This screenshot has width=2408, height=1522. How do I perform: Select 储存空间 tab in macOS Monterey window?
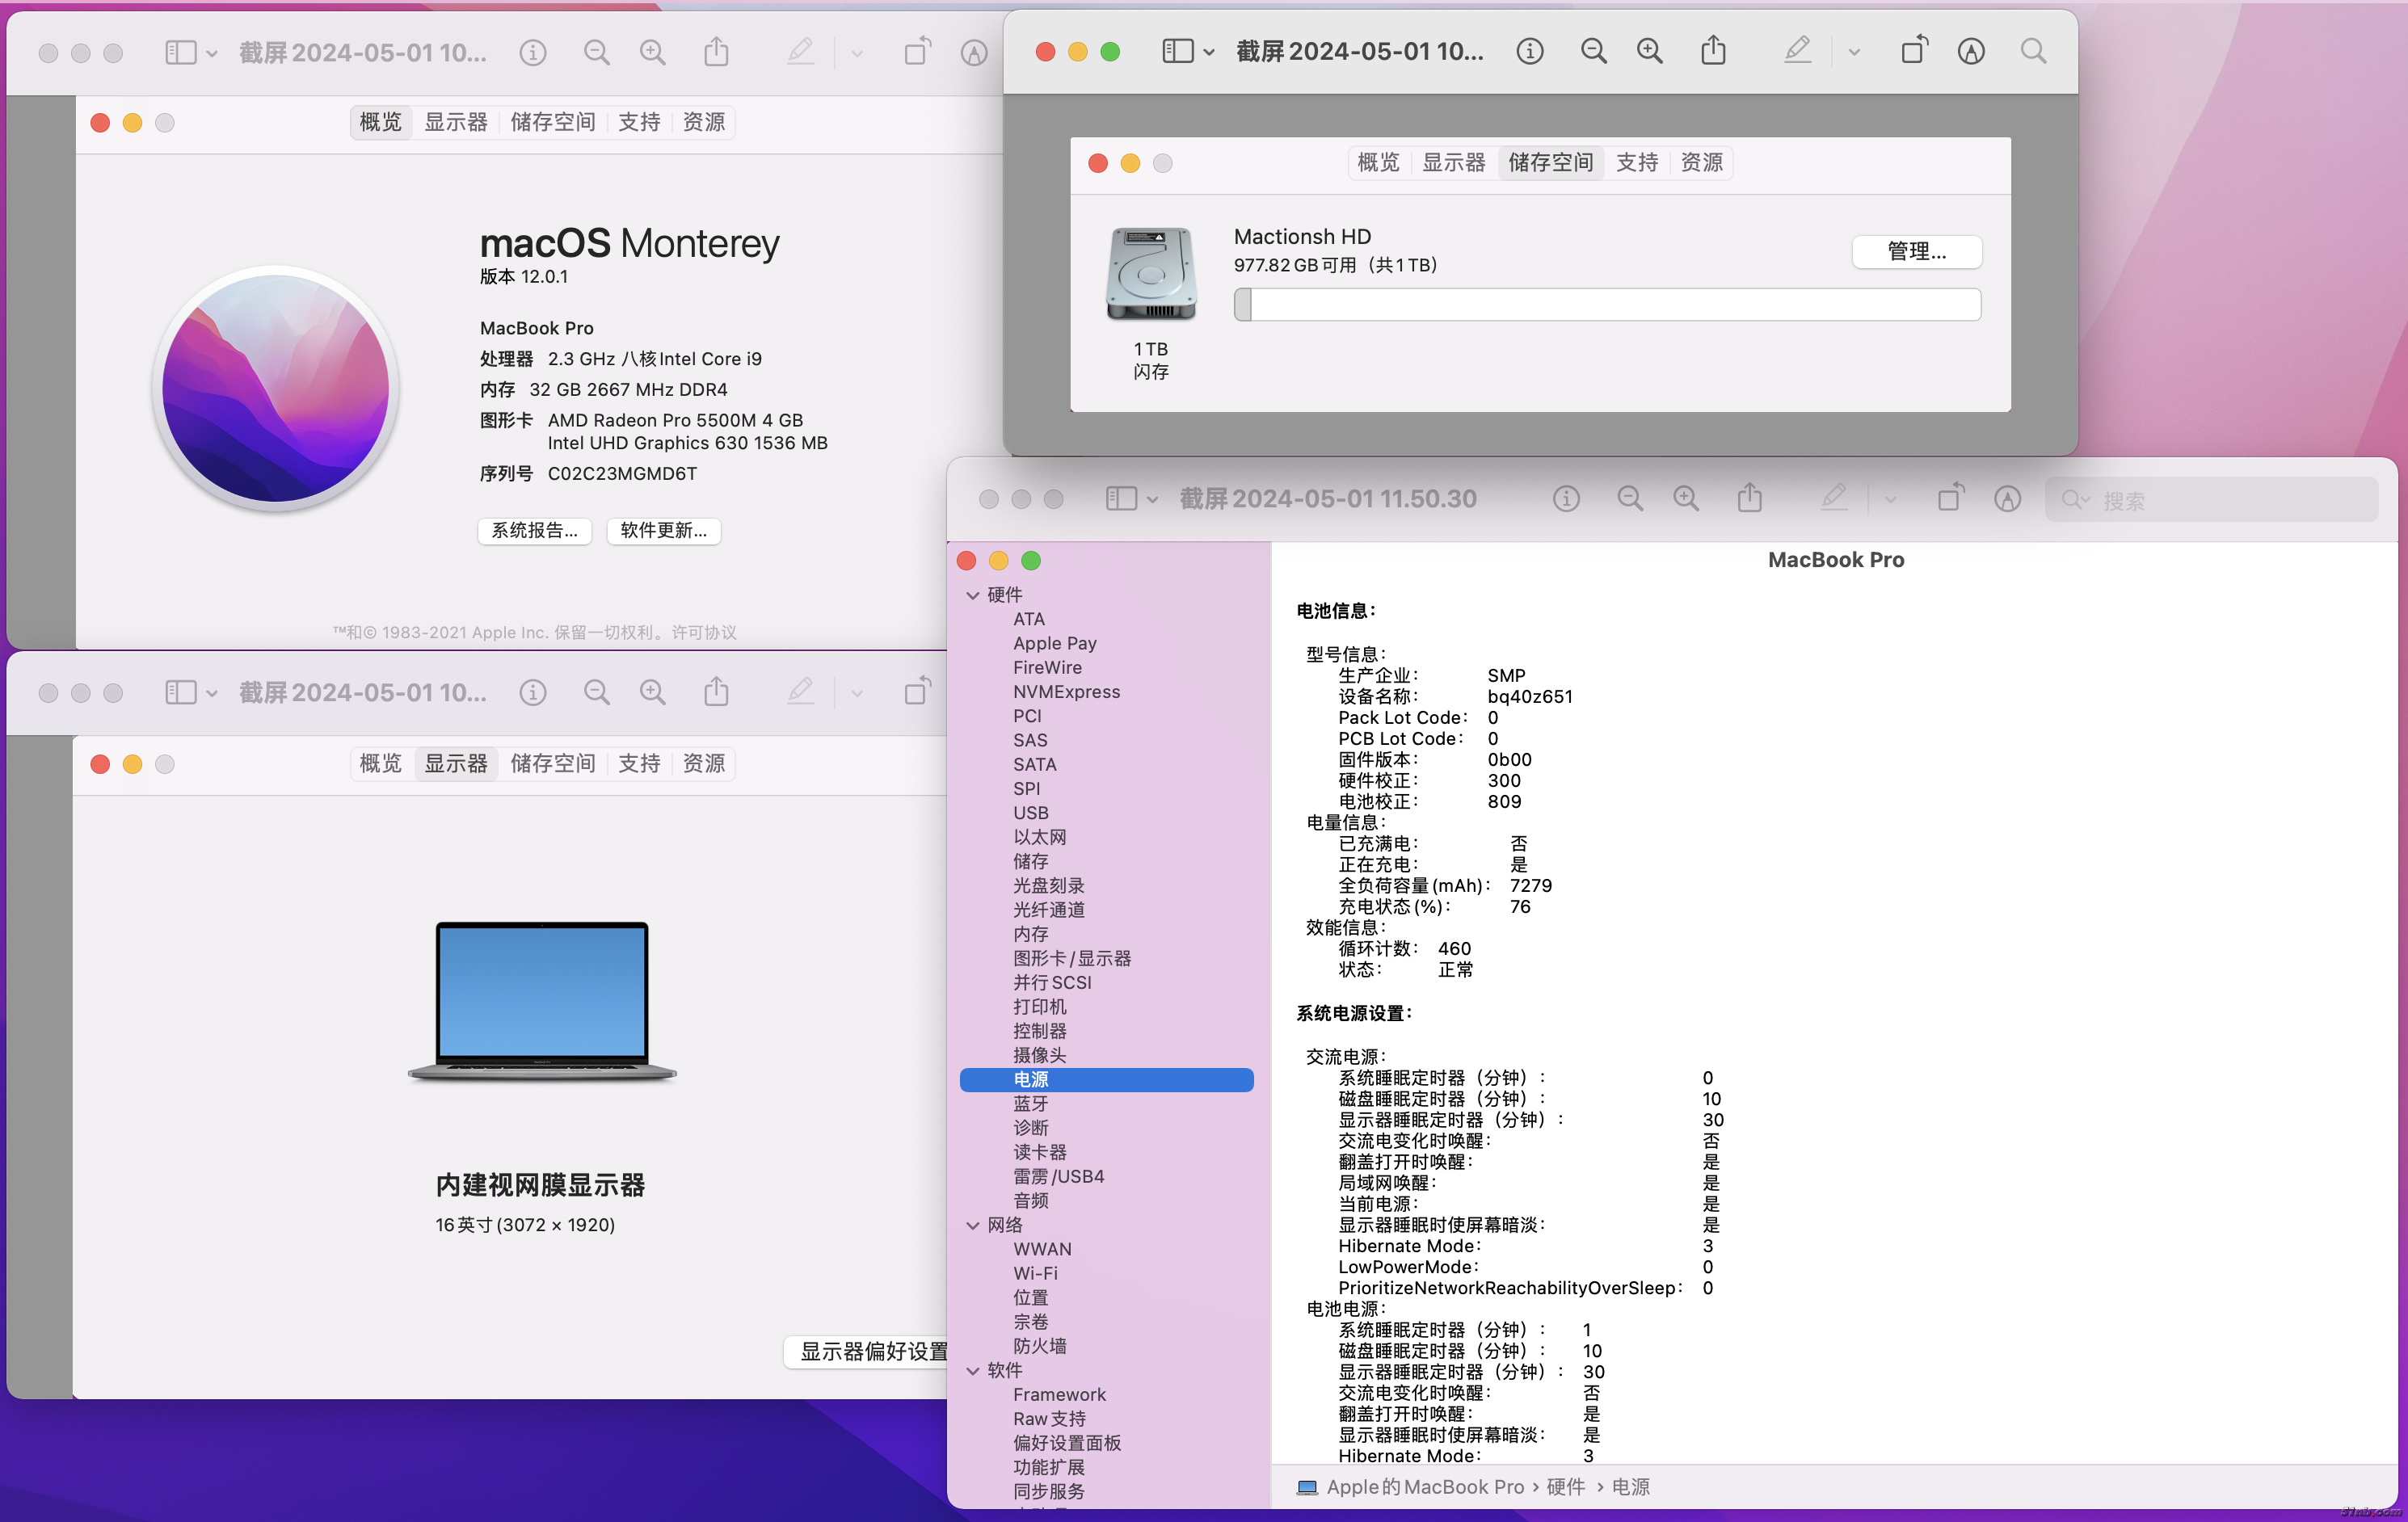(x=552, y=122)
